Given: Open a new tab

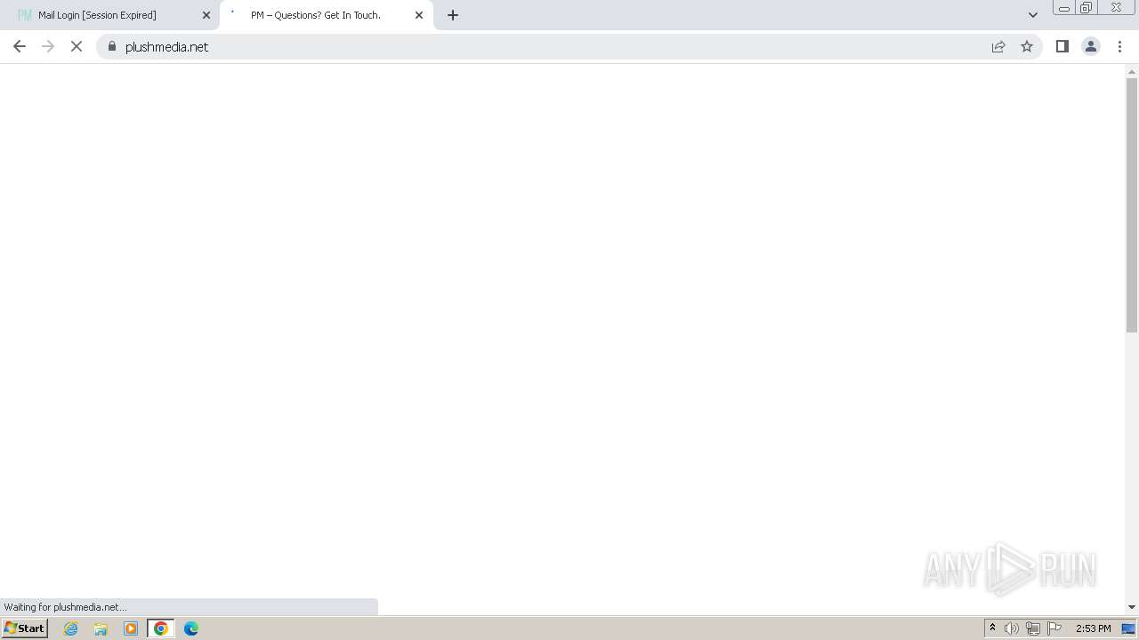Looking at the screenshot, I should (453, 15).
